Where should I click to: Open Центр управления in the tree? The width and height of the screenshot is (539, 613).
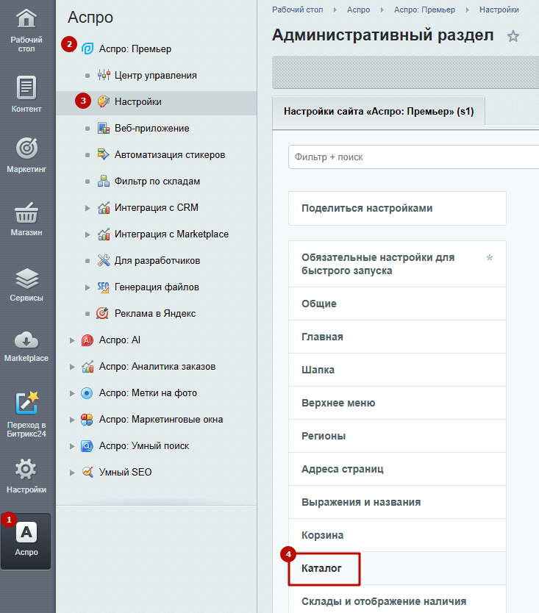click(x=156, y=76)
